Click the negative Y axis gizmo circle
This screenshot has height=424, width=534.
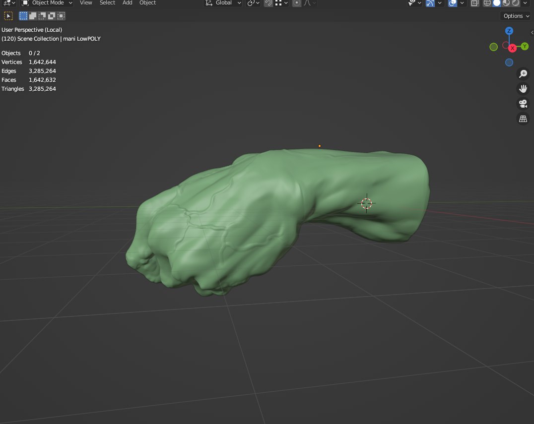point(493,47)
